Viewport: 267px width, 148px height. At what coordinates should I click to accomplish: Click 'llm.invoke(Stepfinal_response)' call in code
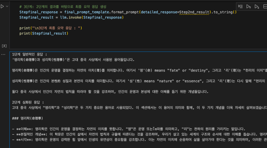click(92, 17)
